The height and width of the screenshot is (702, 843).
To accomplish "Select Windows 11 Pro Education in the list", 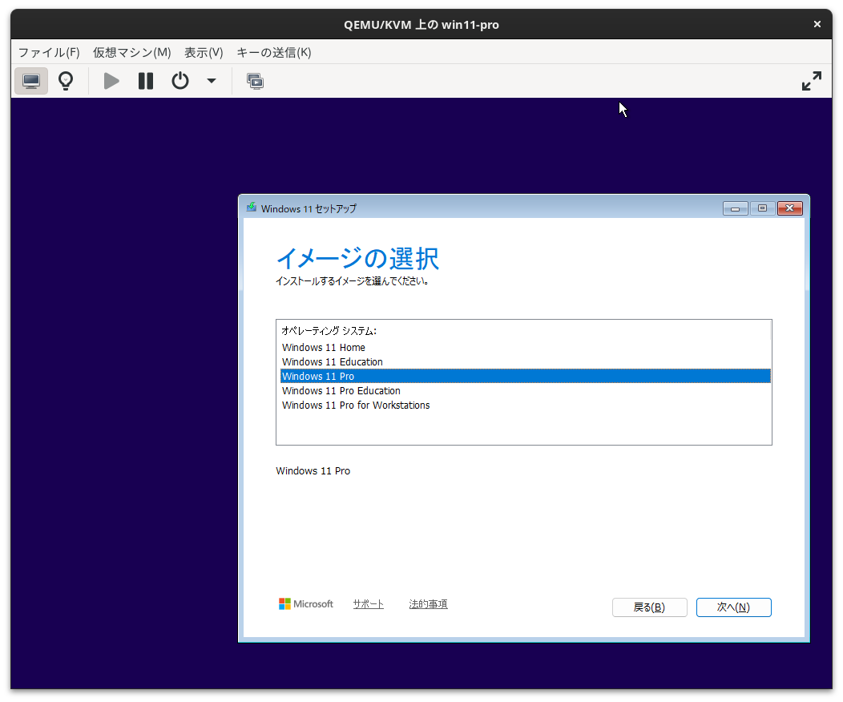I will (341, 390).
